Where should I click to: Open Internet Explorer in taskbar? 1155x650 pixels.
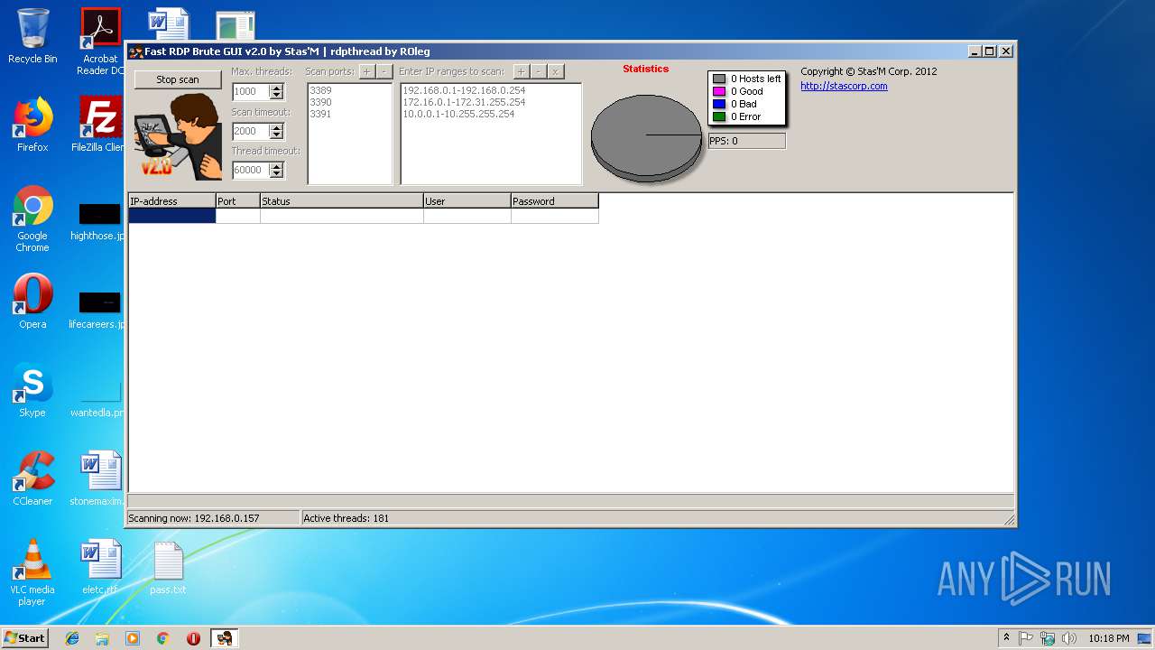tap(72, 638)
